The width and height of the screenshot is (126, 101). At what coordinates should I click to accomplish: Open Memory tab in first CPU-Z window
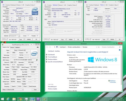coord(19,5)
